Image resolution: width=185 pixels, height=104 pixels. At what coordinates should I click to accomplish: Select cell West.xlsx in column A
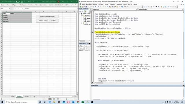tap(6, 21)
